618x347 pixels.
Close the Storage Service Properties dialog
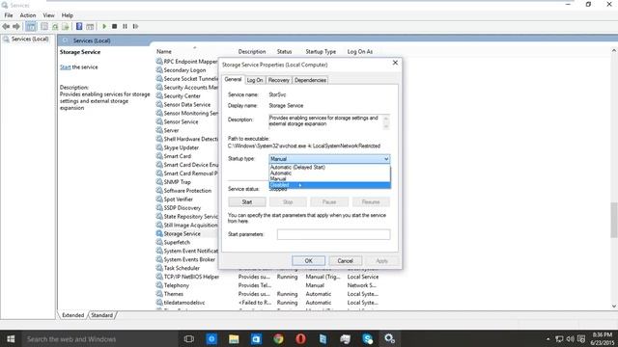click(x=395, y=63)
